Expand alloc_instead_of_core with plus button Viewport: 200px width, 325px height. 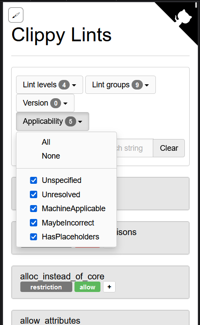pyautogui.click(x=109, y=287)
